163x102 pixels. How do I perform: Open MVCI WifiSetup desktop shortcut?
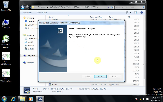6,59
